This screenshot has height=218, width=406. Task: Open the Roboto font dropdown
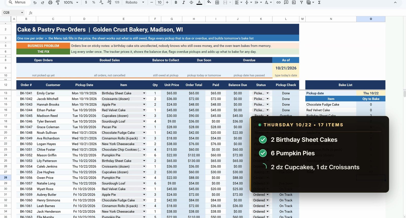click(x=135, y=2)
